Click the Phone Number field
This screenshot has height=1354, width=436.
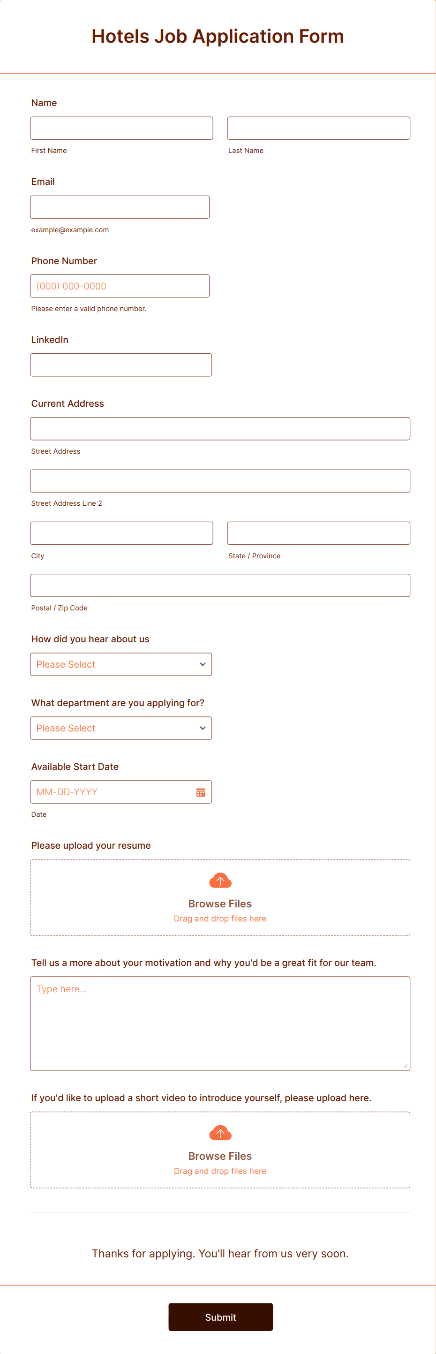120,285
